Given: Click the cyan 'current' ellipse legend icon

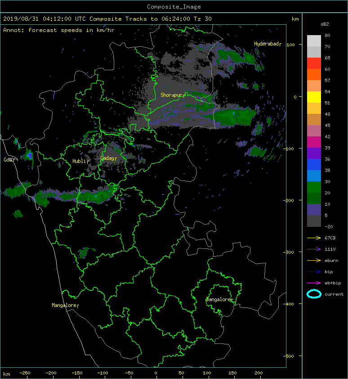Looking at the screenshot, I should click(x=314, y=294).
